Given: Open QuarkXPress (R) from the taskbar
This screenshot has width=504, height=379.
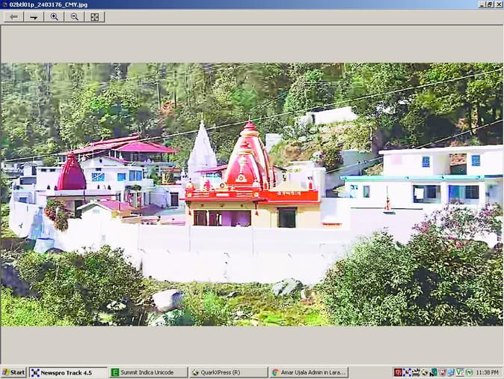Looking at the screenshot, I should (227, 372).
